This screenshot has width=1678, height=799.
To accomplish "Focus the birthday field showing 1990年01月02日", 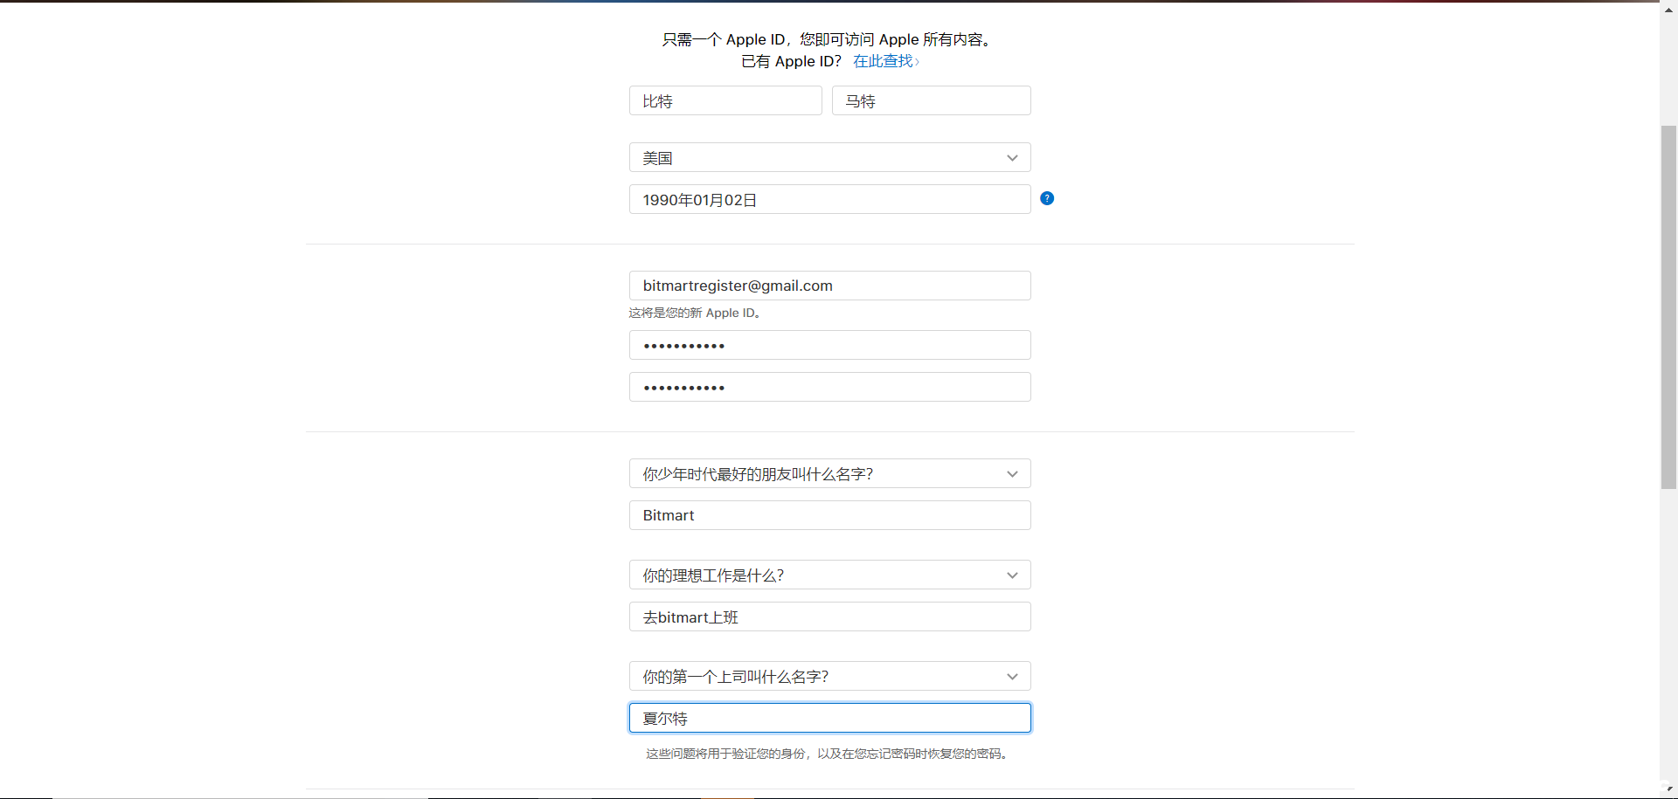I will 829,200.
